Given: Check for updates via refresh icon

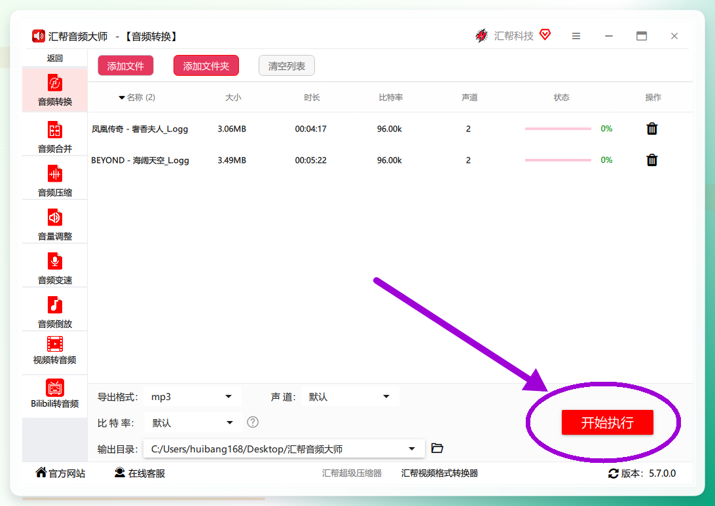Looking at the screenshot, I should [x=614, y=474].
